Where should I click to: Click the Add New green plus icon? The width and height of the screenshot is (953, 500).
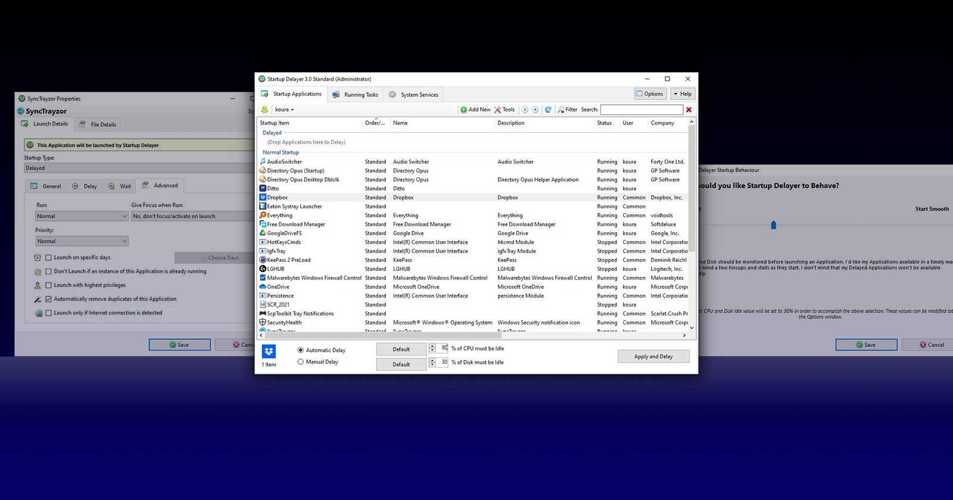pyautogui.click(x=463, y=110)
